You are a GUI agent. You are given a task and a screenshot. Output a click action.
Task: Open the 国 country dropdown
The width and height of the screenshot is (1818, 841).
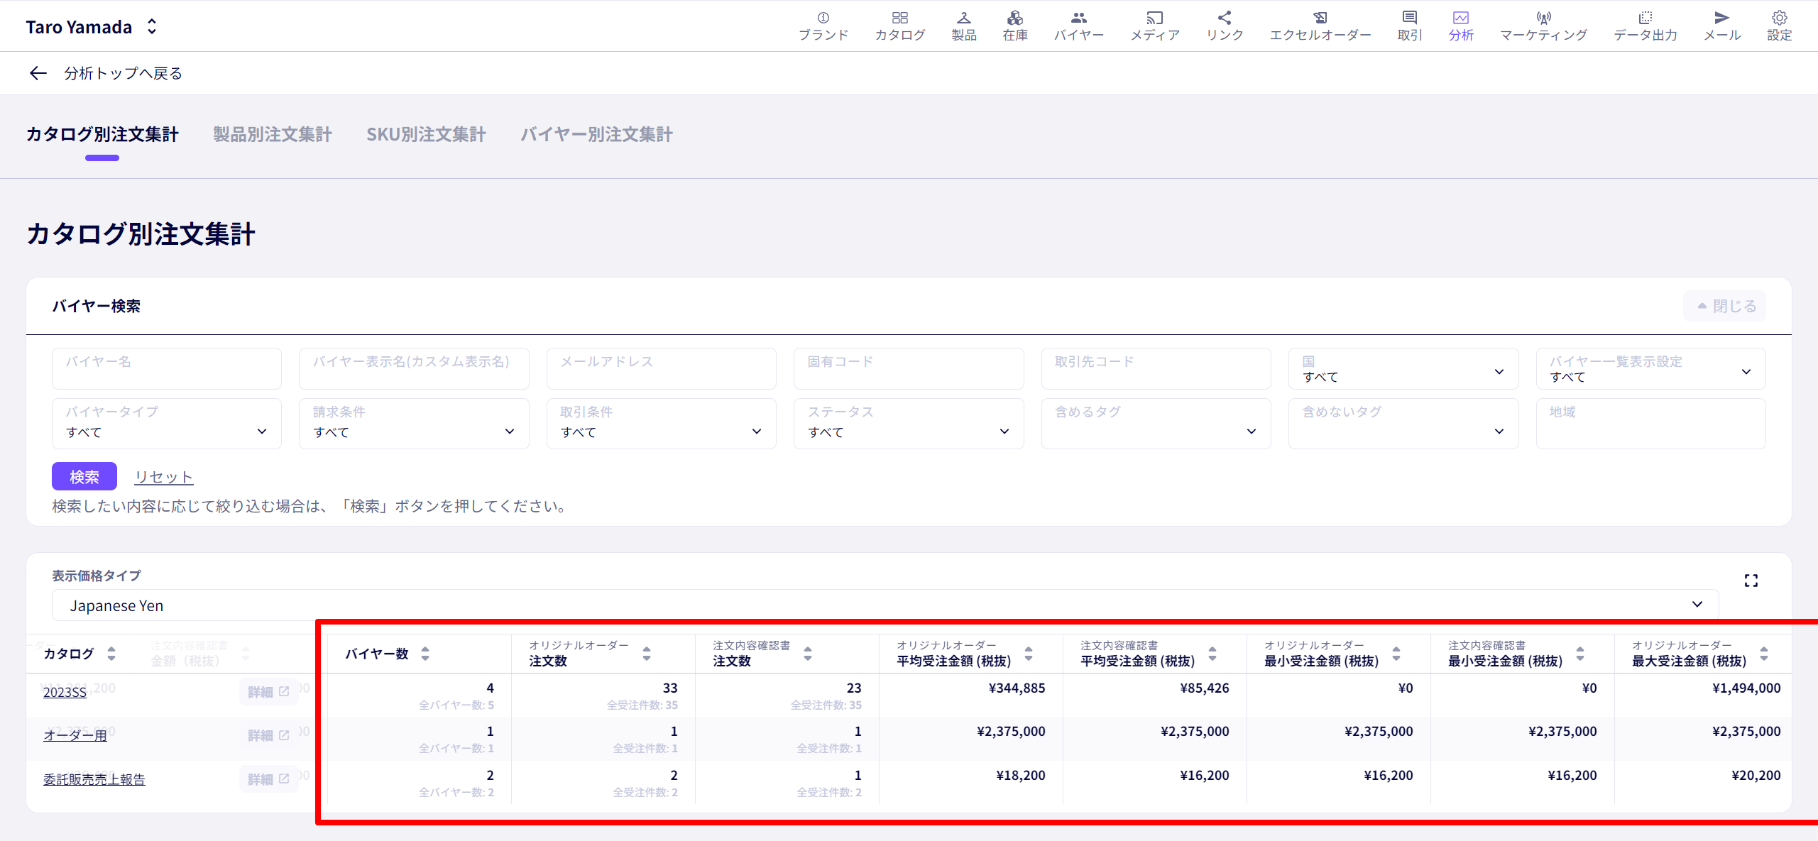click(1403, 368)
